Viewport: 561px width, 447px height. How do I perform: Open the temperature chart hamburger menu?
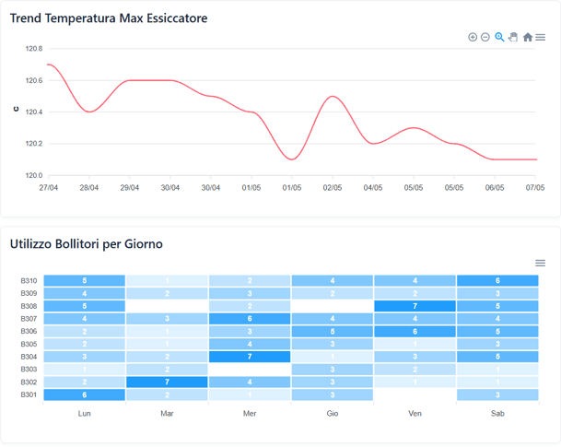(540, 37)
